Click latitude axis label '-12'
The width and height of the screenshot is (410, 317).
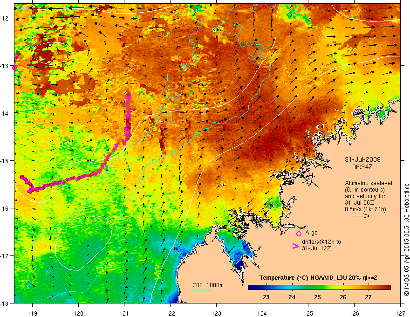tap(5, 18)
